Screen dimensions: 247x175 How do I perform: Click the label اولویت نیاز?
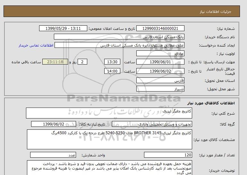[x=226, y=54]
